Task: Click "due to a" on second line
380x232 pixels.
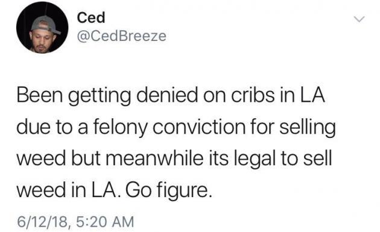Action: (x=52, y=127)
